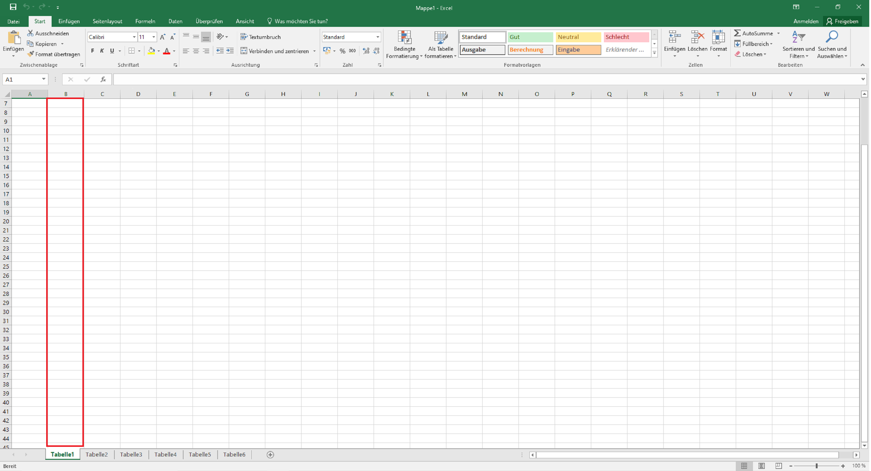Click the Was möchten Sie tun search field
Image resolution: width=871 pixels, height=471 pixels.
[x=297, y=21]
